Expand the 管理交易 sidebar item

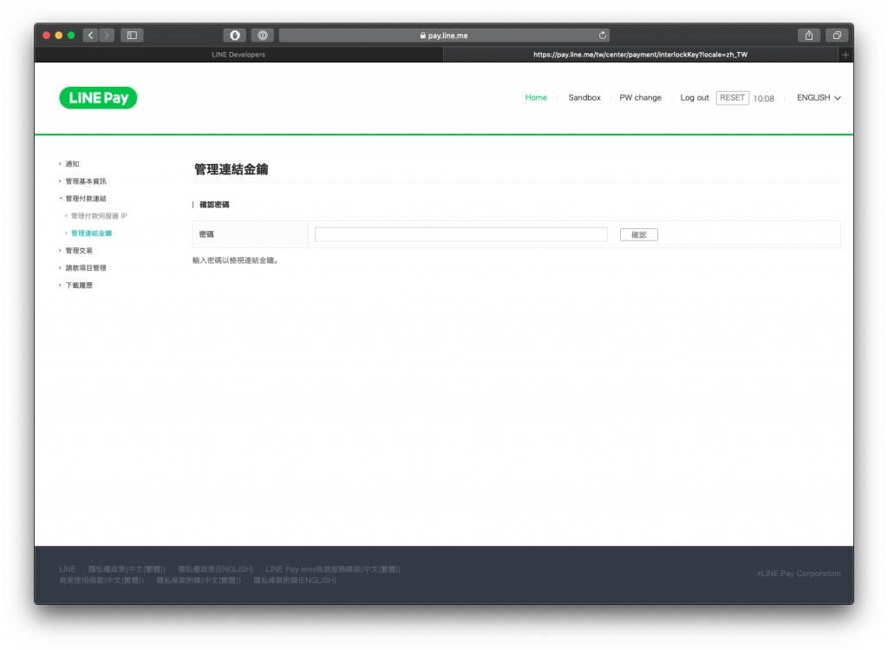[x=79, y=251]
